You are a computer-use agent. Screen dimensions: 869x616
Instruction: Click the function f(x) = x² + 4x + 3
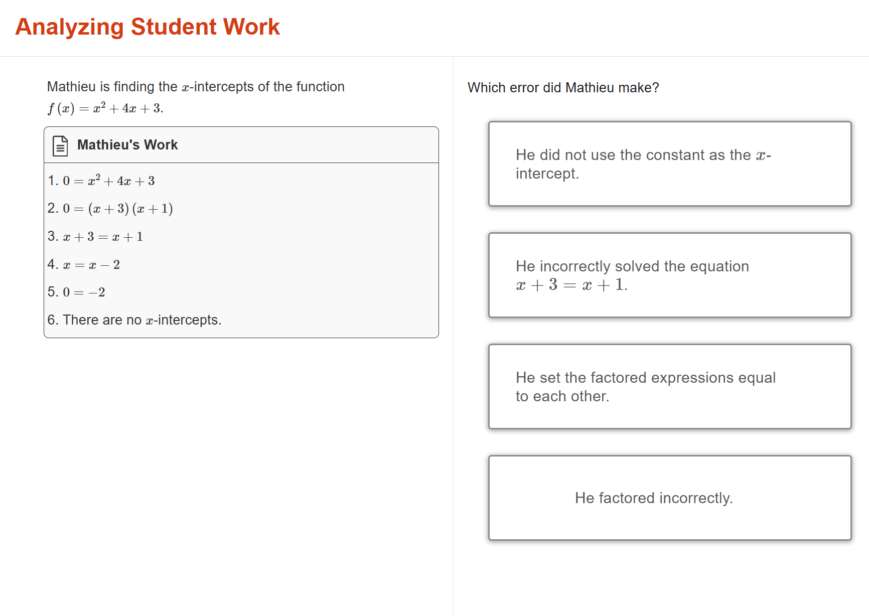(105, 107)
